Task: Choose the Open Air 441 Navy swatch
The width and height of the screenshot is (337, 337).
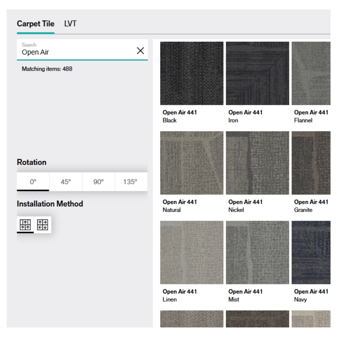Action: point(311,252)
